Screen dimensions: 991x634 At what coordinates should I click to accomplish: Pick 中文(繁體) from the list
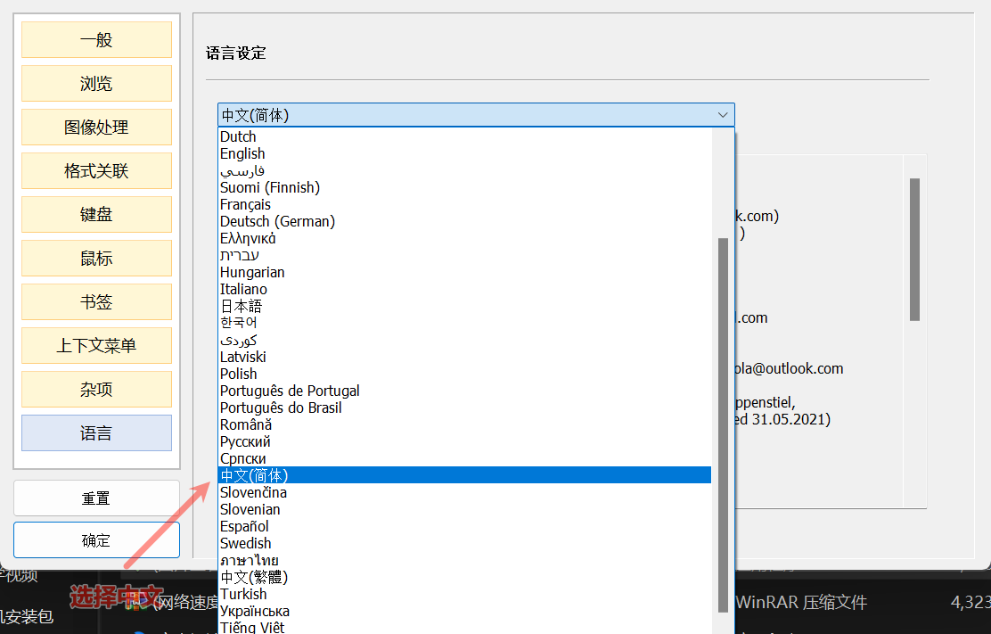(255, 577)
